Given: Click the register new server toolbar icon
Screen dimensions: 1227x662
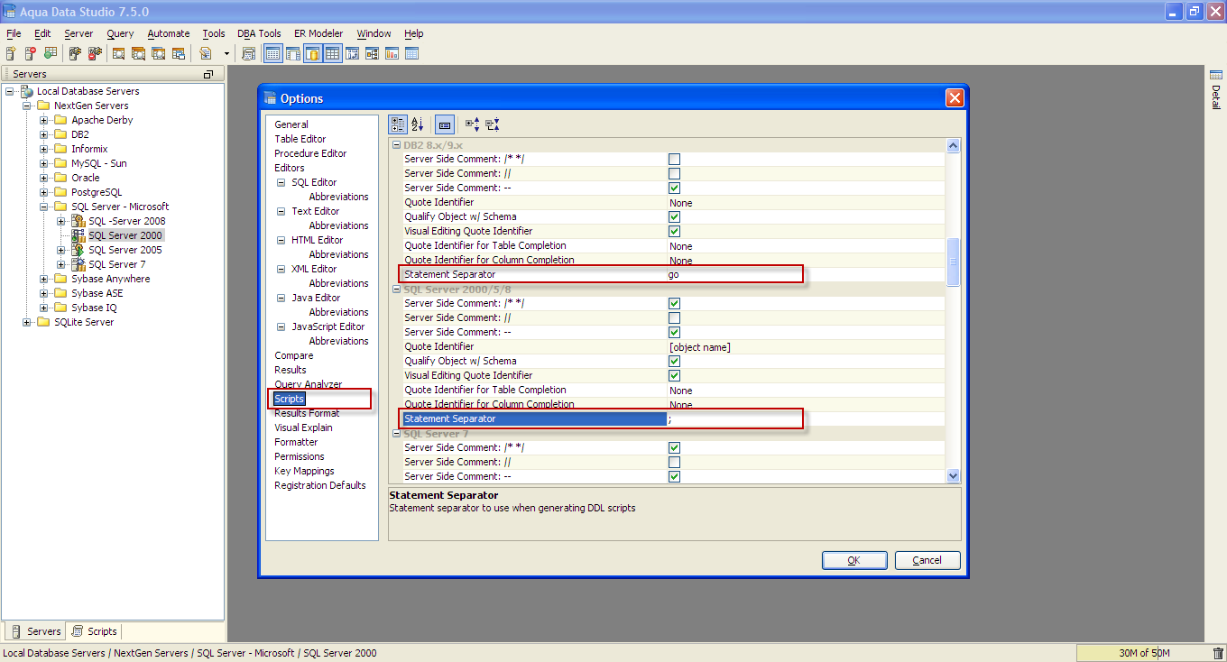Looking at the screenshot, I should click(x=11, y=54).
